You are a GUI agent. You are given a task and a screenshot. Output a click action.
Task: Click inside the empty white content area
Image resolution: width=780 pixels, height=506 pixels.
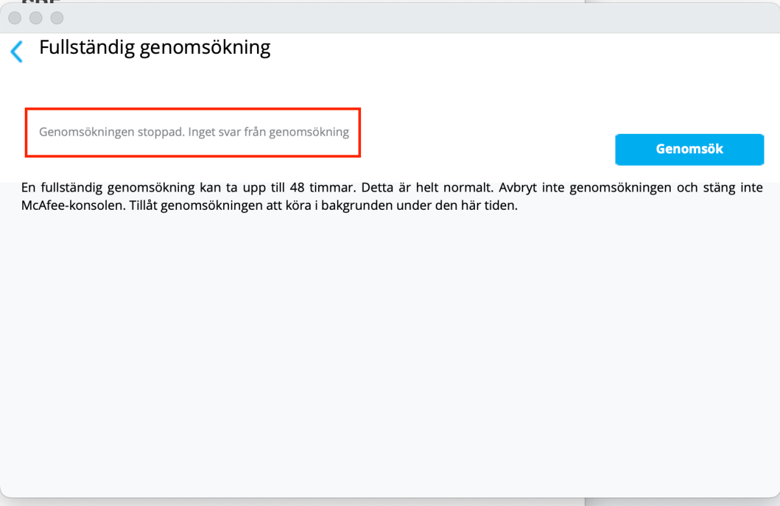tap(390, 357)
